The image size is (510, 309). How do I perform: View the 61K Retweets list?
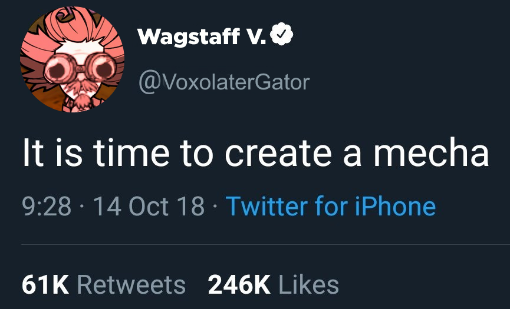(103, 285)
